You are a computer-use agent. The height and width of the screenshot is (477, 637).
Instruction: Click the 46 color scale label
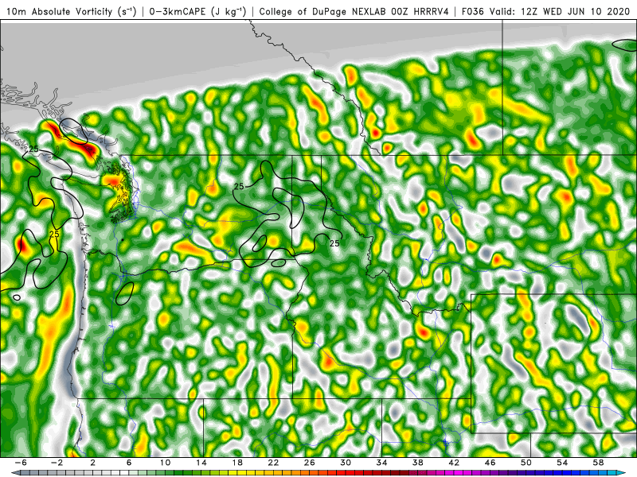tap(490, 463)
